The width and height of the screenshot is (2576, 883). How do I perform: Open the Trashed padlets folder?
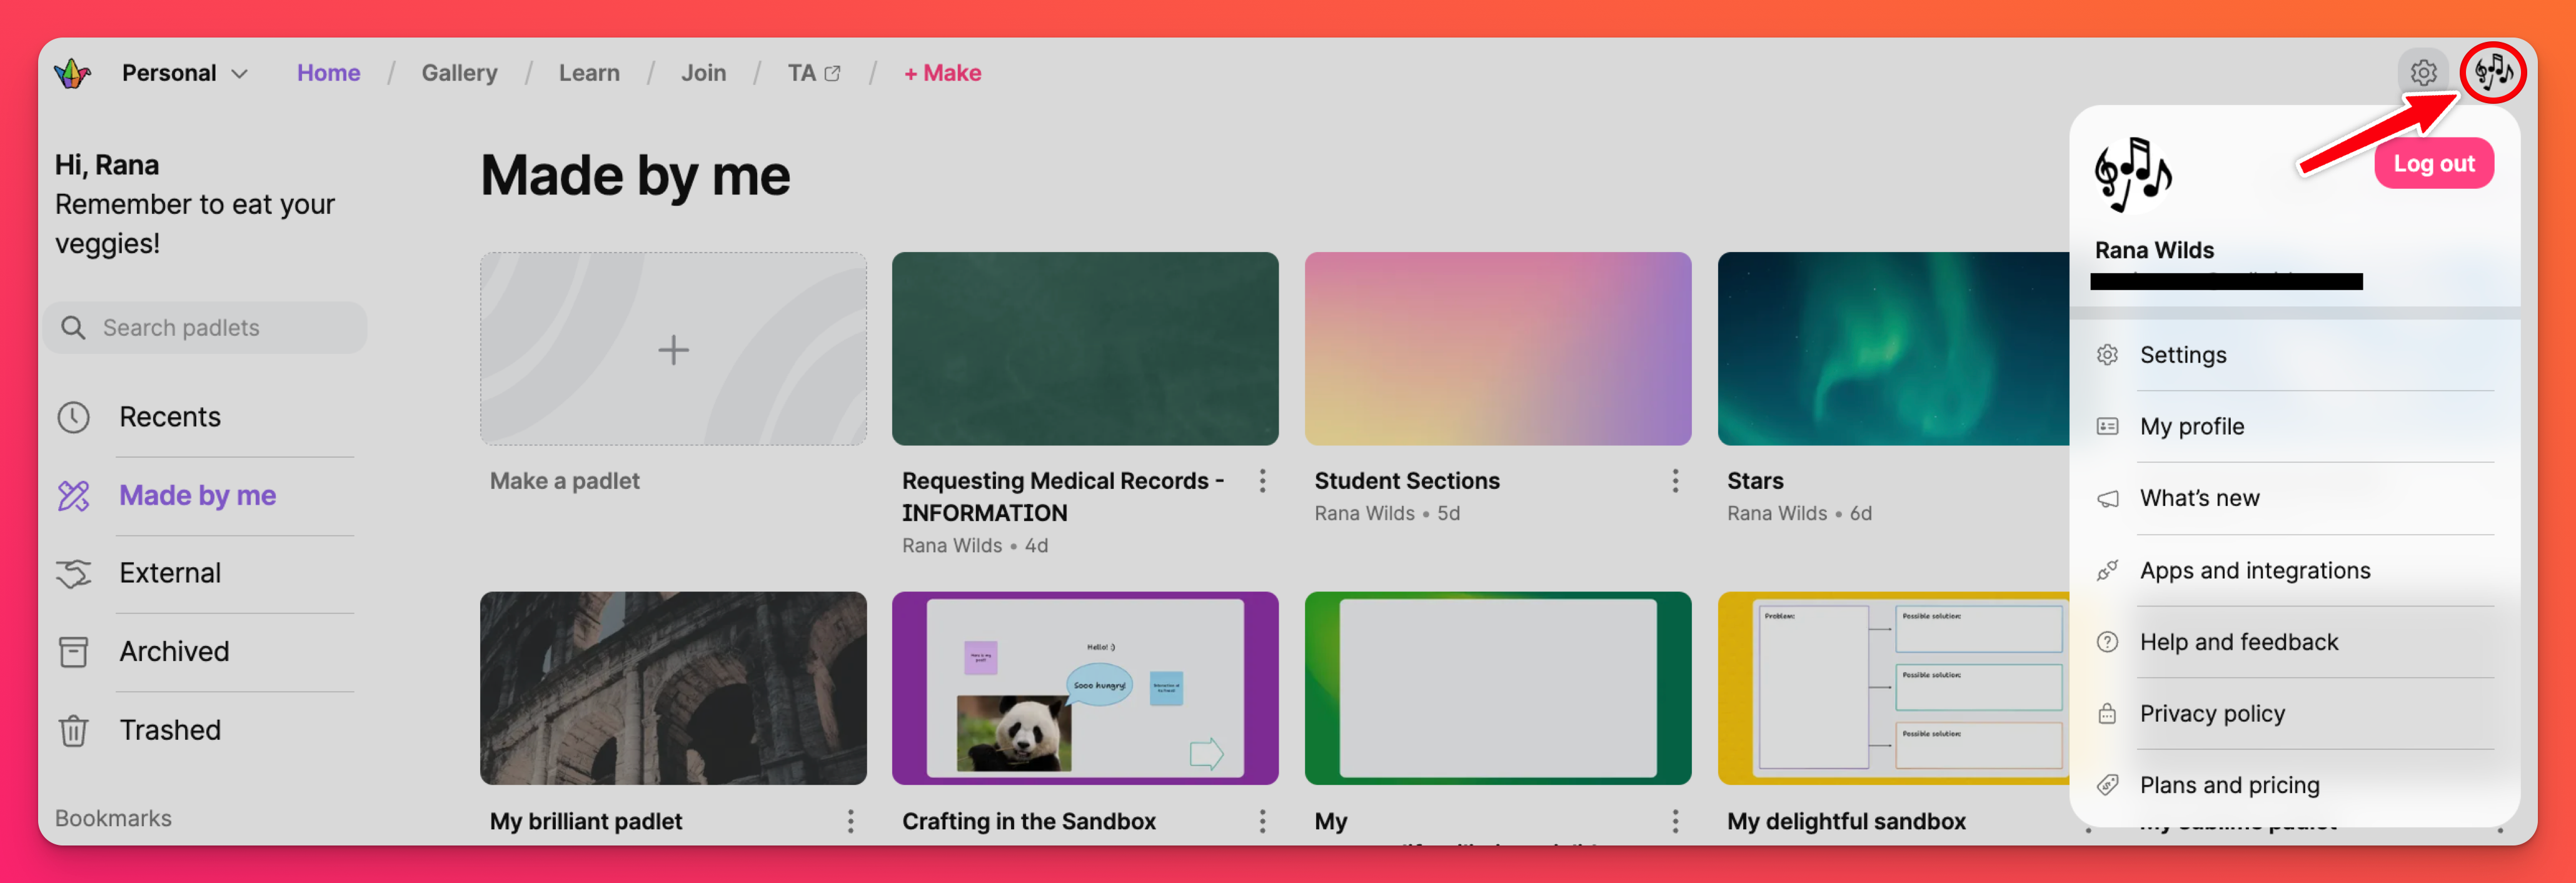(170, 730)
